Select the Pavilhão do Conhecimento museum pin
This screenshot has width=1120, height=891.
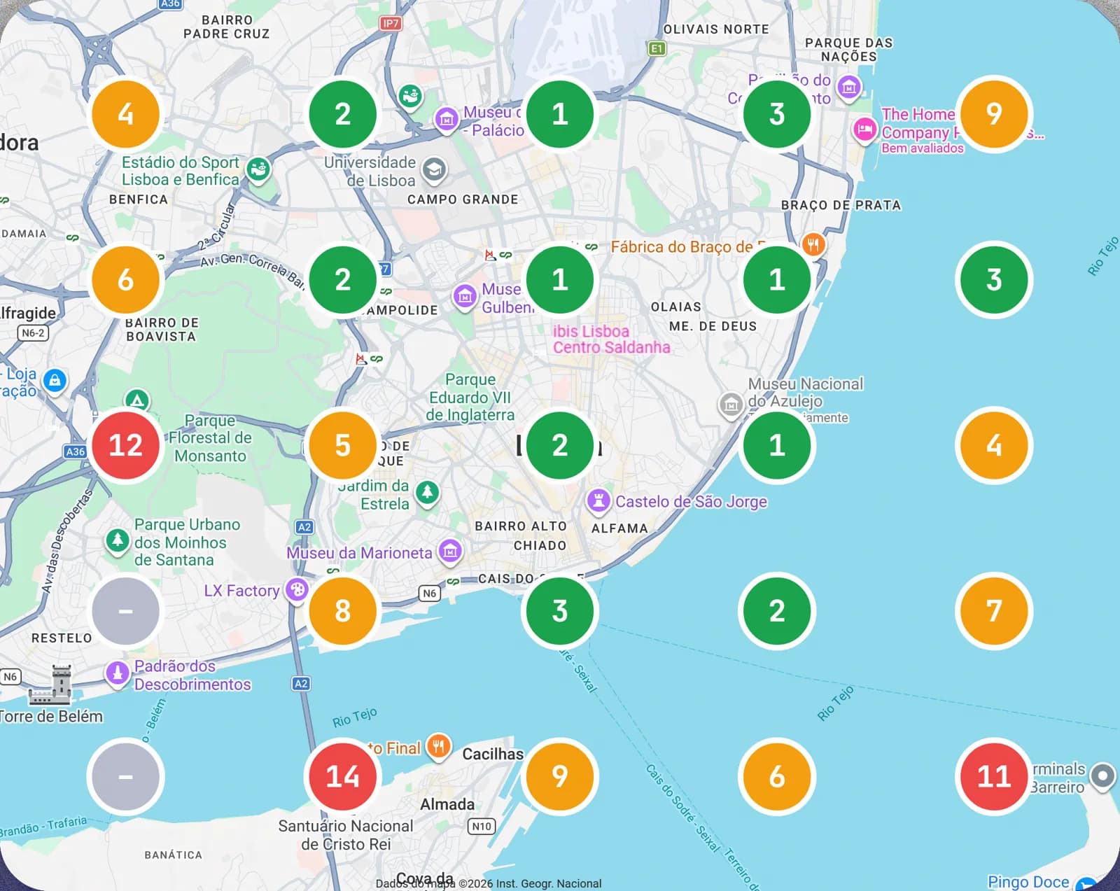point(849,87)
